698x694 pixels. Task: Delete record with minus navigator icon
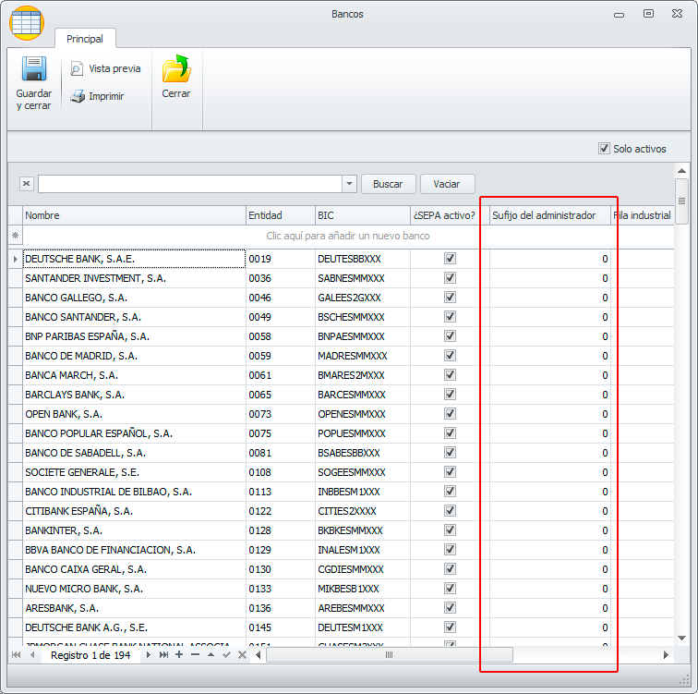coord(195,655)
